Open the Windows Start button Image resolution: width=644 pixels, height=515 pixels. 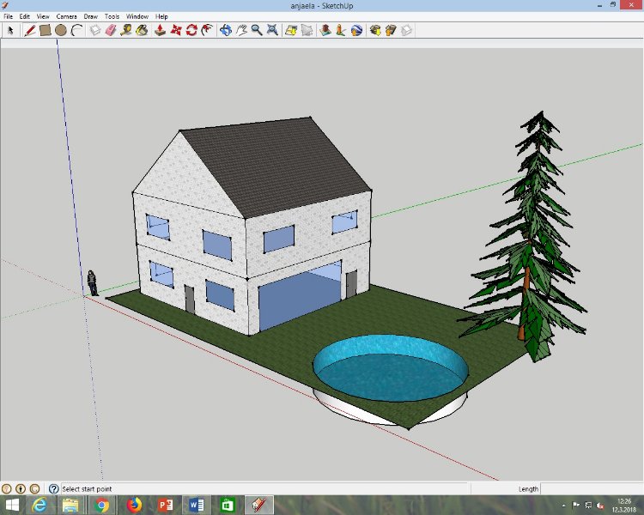point(12,505)
